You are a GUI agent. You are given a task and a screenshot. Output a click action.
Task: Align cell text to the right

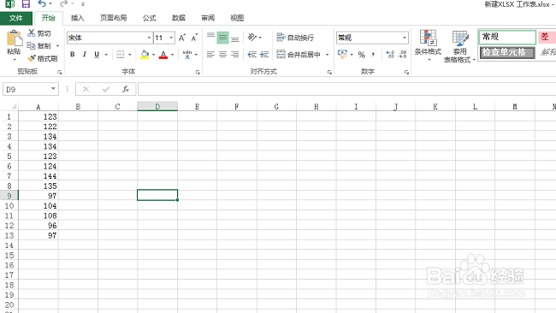point(234,54)
